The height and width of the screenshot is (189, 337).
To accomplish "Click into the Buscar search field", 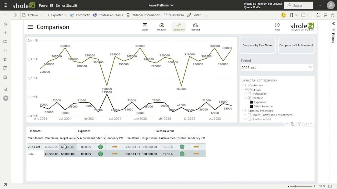I will click(x=299, y=5).
